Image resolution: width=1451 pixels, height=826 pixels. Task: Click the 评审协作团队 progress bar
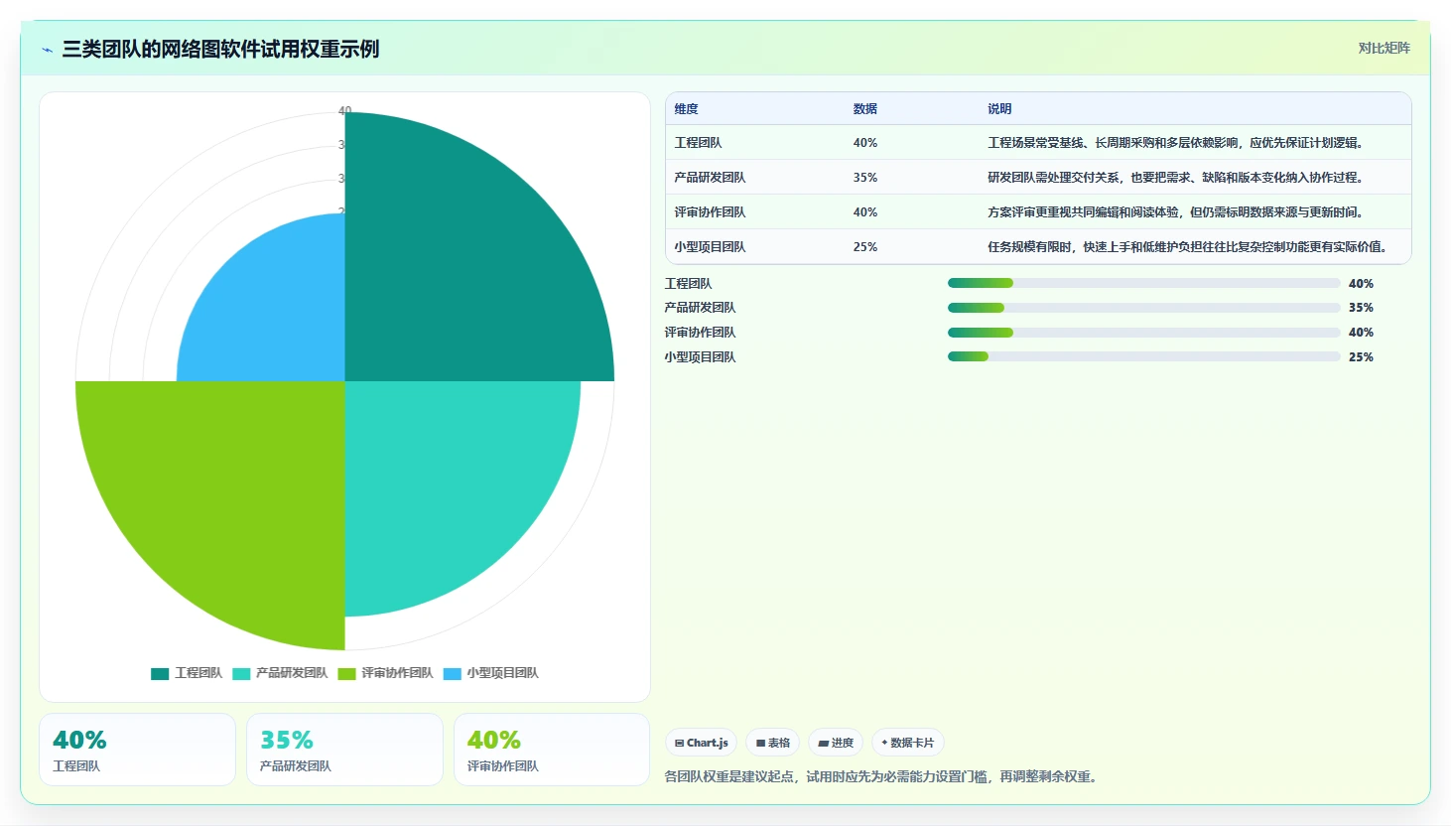pyautogui.click(x=1143, y=333)
